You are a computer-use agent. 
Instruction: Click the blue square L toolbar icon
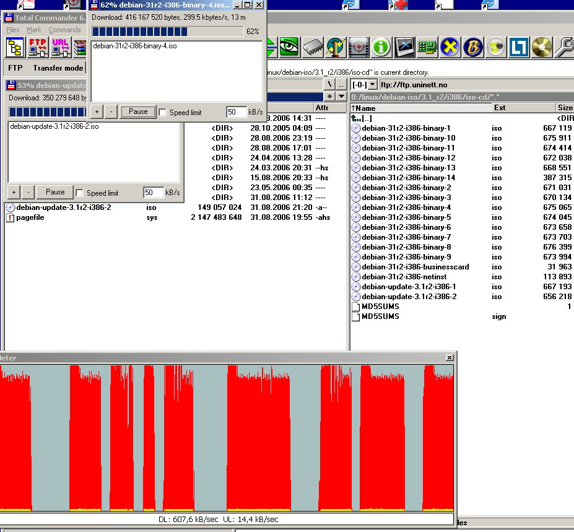click(519, 47)
